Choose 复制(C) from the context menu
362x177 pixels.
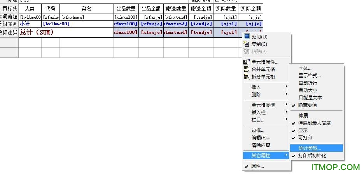tap(266, 44)
